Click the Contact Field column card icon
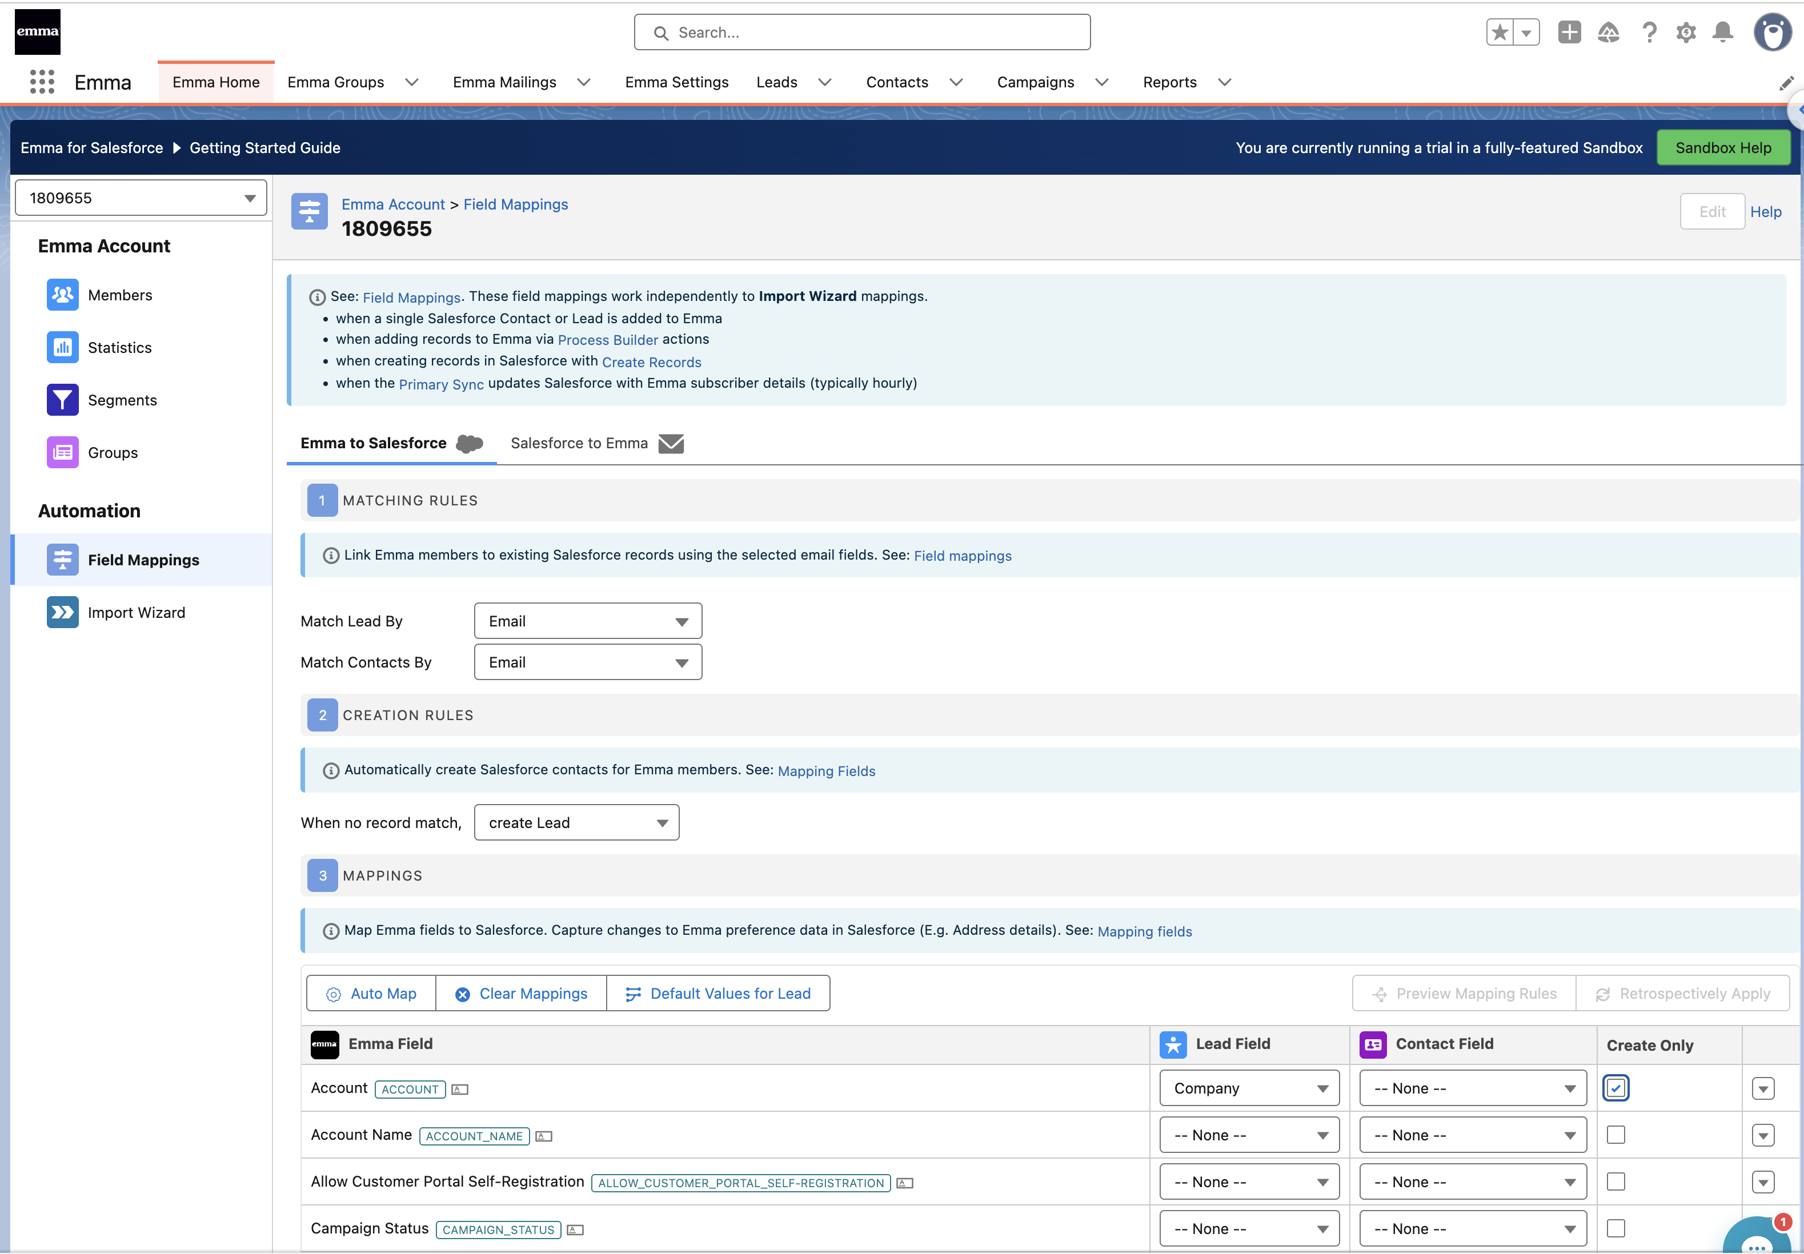1804x1254 pixels. point(1373,1044)
